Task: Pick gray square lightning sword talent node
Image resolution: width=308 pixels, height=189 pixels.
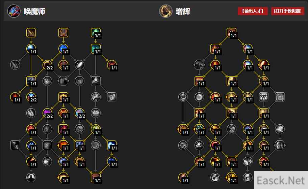Action: (x=15, y=145)
